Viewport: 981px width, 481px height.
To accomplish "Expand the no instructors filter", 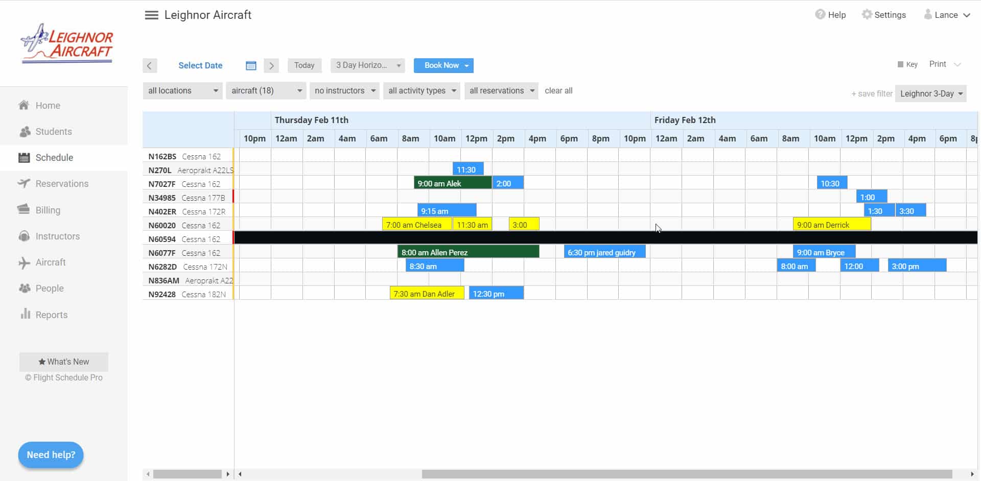I will (344, 91).
